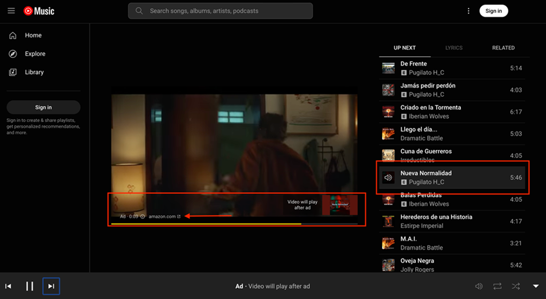Image resolution: width=546 pixels, height=299 pixels.
Task: Go to Home in sidebar
Action: pyautogui.click(x=33, y=35)
